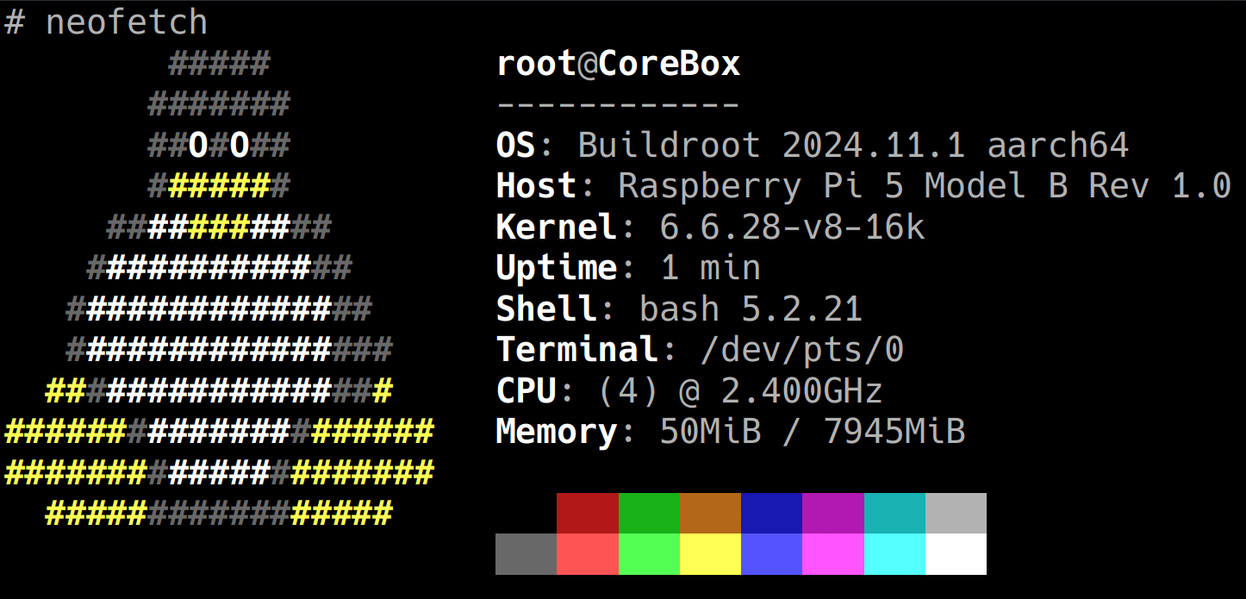
Task: Click the bright cyan color block
Action: 894,554
